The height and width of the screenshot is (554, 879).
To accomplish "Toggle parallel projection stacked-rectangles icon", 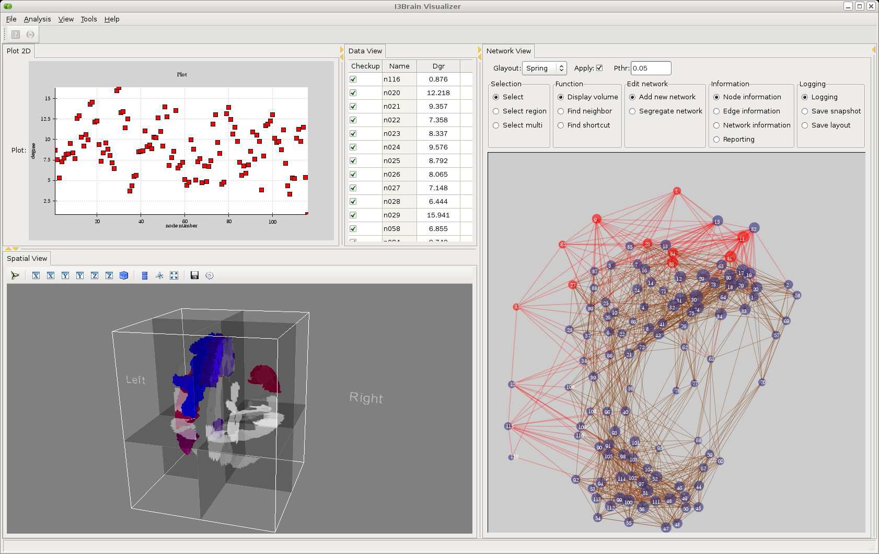I will click(145, 275).
